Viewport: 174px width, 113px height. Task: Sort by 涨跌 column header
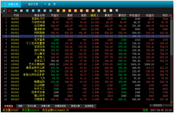click(84, 16)
